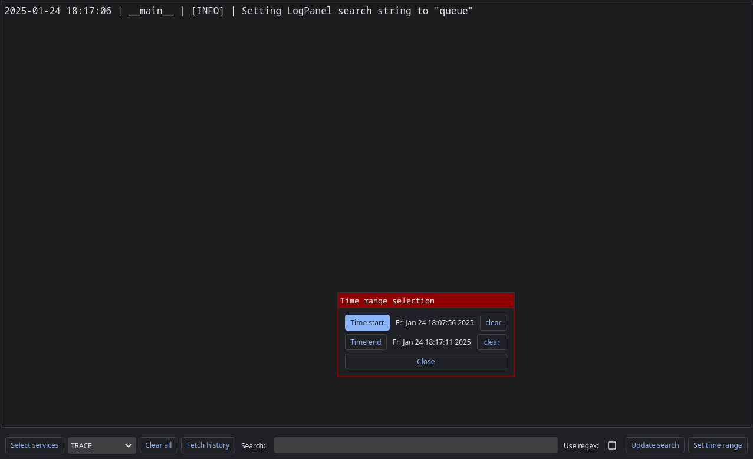Click inside the Search text field
This screenshot has height=459, width=753.
pyautogui.click(x=415, y=445)
